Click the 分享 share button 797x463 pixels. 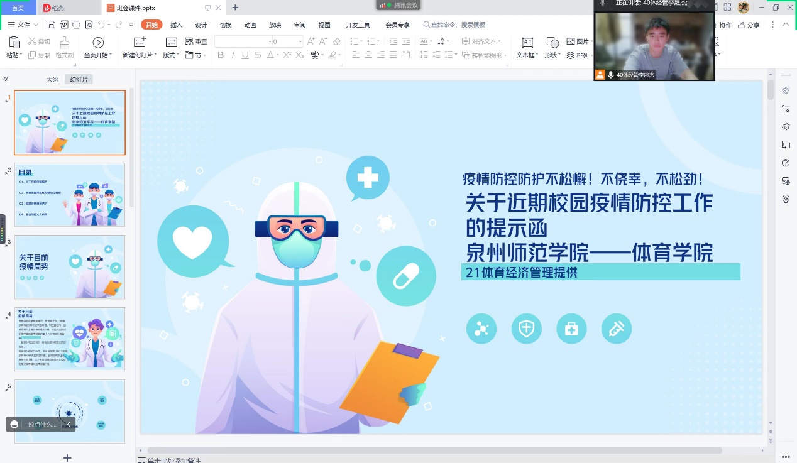(x=749, y=25)
